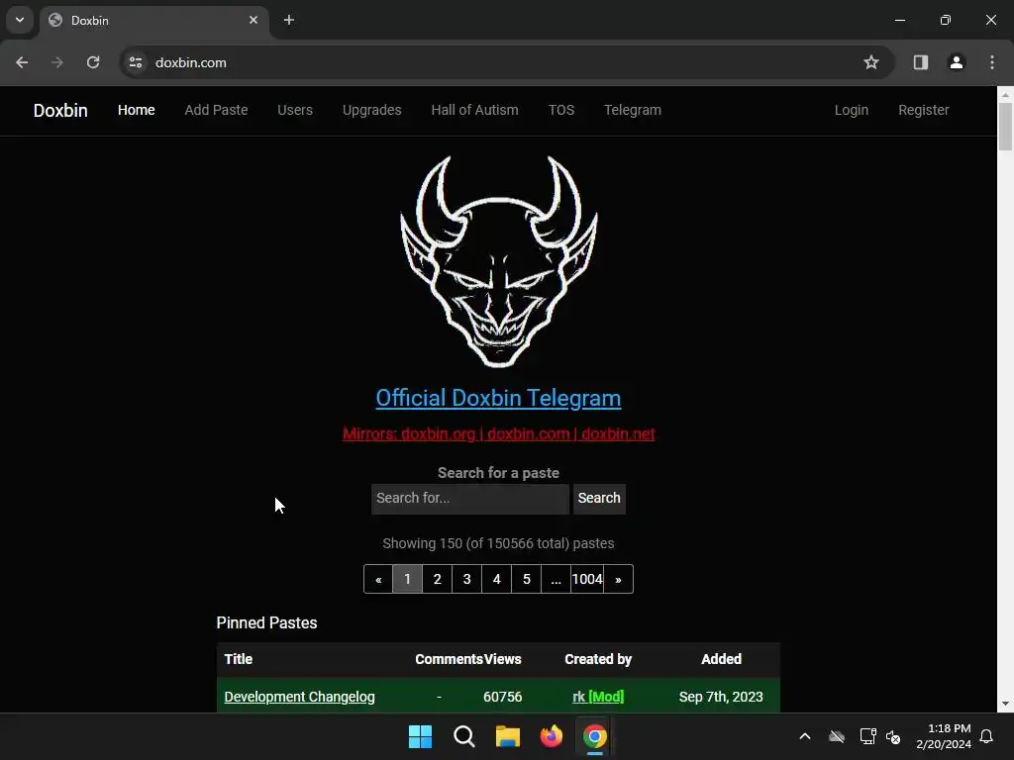The image size is (1014, 760).
Task: Open the Windows Start menu
Action: coord(420,736)
